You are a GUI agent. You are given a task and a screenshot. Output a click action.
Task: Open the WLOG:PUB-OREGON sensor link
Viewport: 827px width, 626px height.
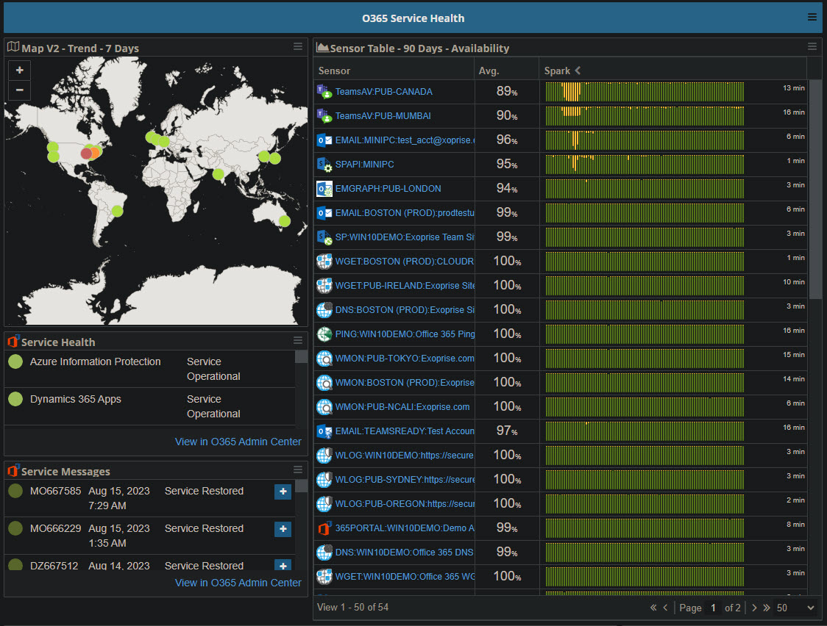click(405, 504)
